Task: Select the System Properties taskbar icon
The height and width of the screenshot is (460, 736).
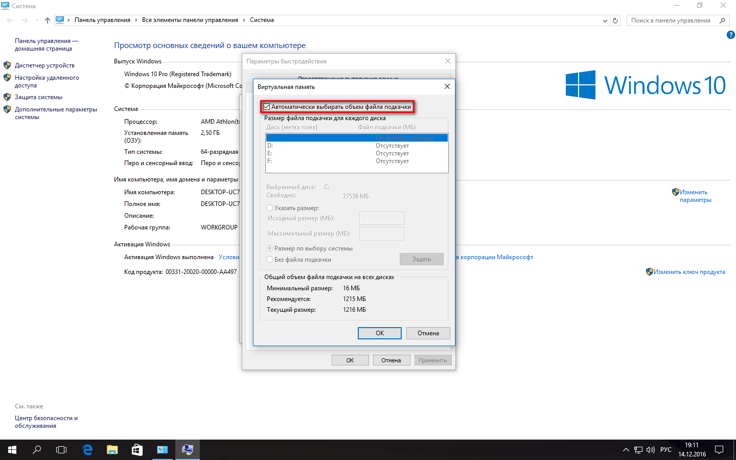Action: pyautogui.click(x=188, y=450)
